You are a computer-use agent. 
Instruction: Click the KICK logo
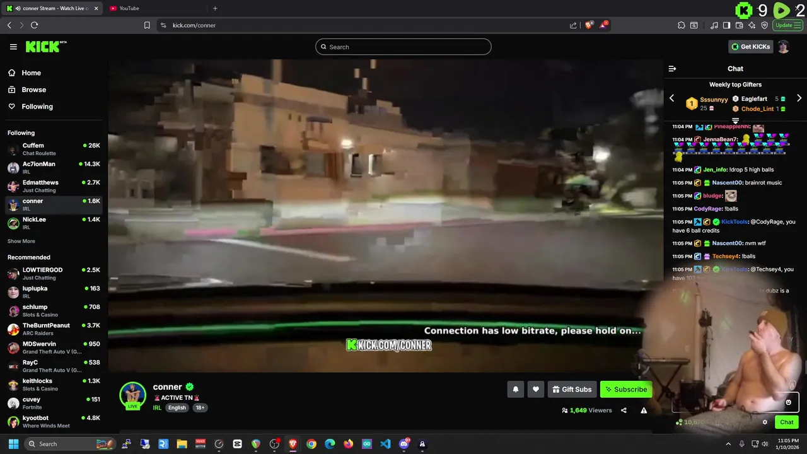[x=45, y=47]
